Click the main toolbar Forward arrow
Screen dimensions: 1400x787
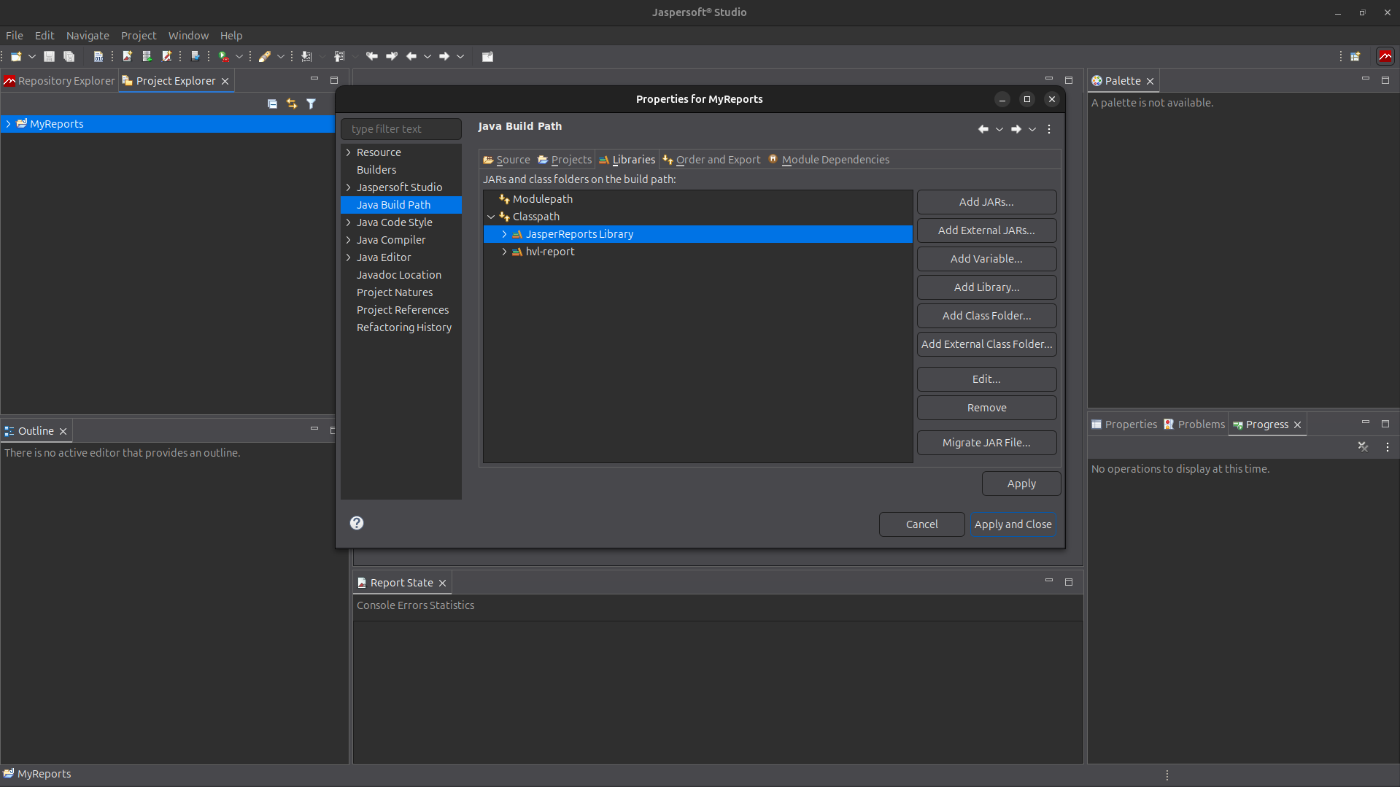pyautogui.click(x=444, y=56)
